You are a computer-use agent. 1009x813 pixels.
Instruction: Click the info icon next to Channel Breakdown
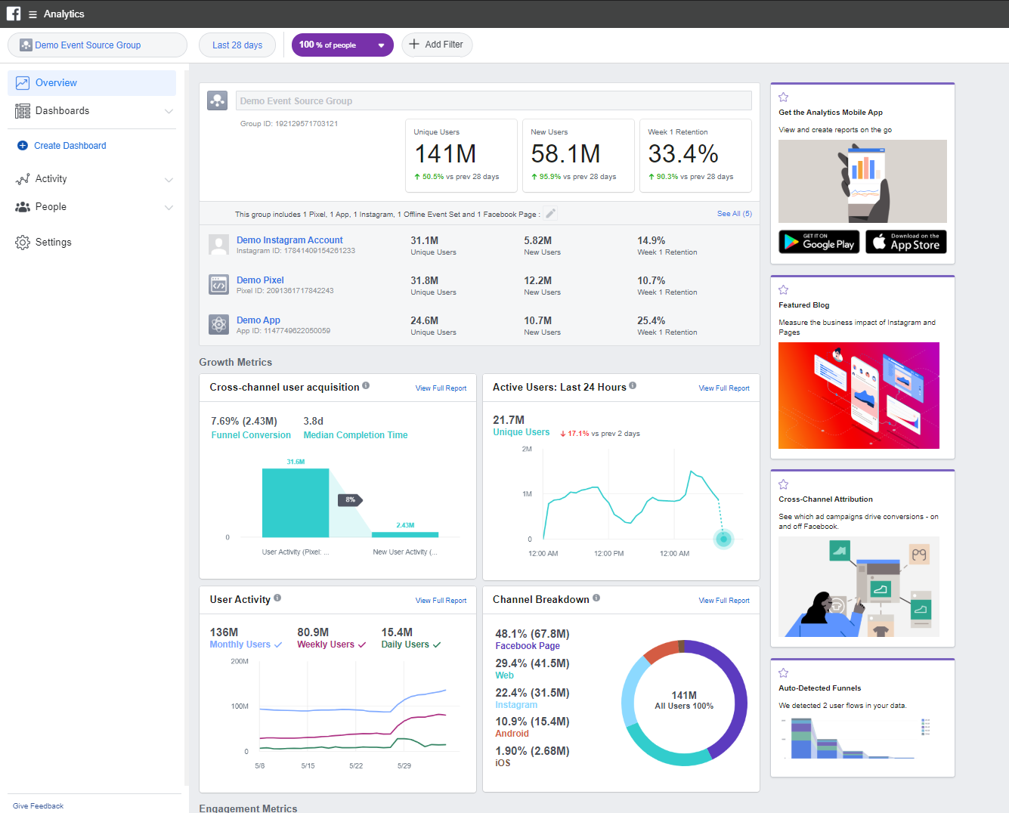[x=596, y=598]
